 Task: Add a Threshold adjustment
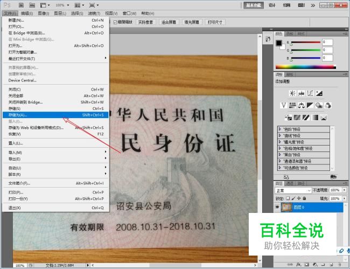click(306, 118)
